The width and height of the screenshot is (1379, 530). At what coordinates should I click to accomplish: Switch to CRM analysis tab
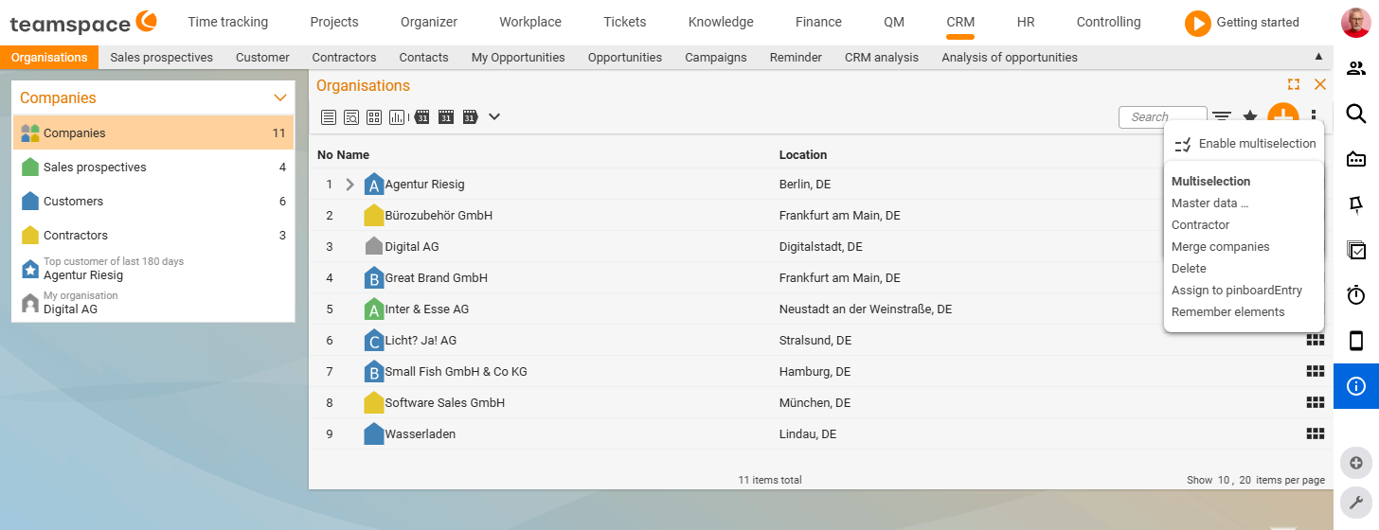[882, 58]
